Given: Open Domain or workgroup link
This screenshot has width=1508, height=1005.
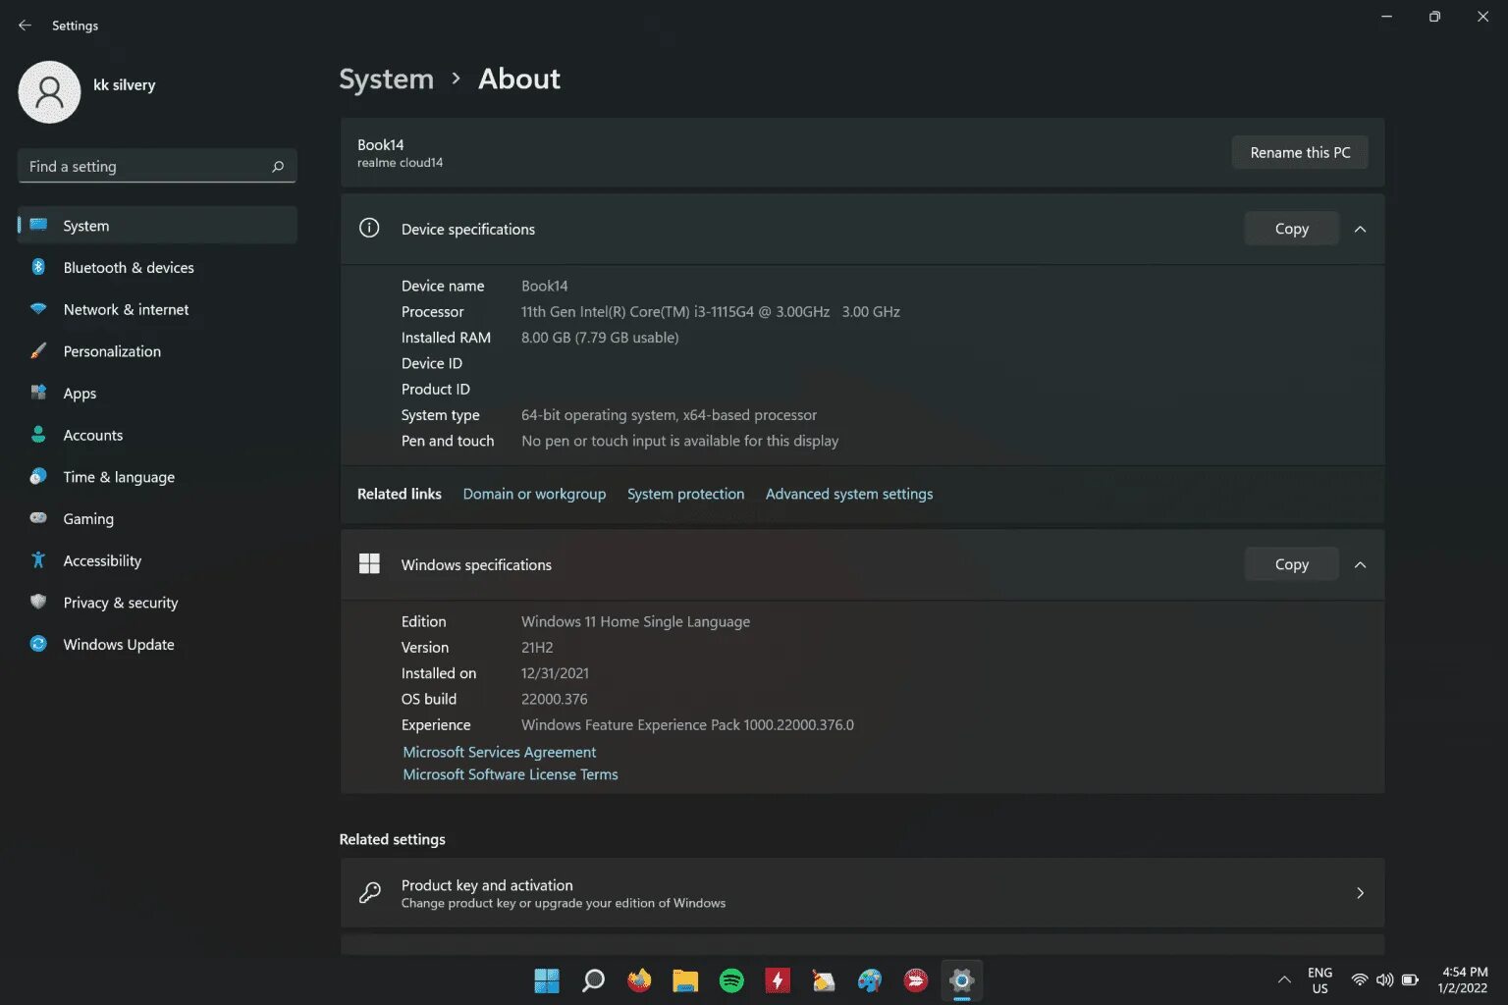Looking at the screenshot, I should (x=534, y=494).
